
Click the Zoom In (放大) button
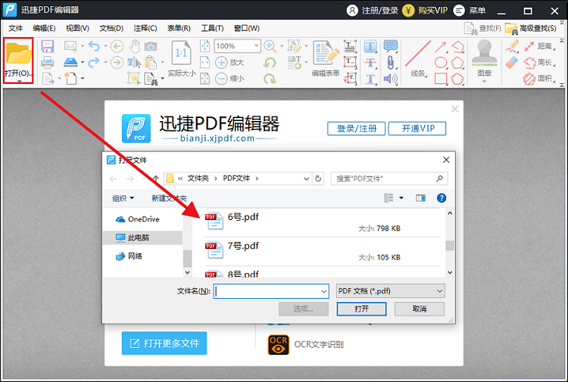(230, 62)
